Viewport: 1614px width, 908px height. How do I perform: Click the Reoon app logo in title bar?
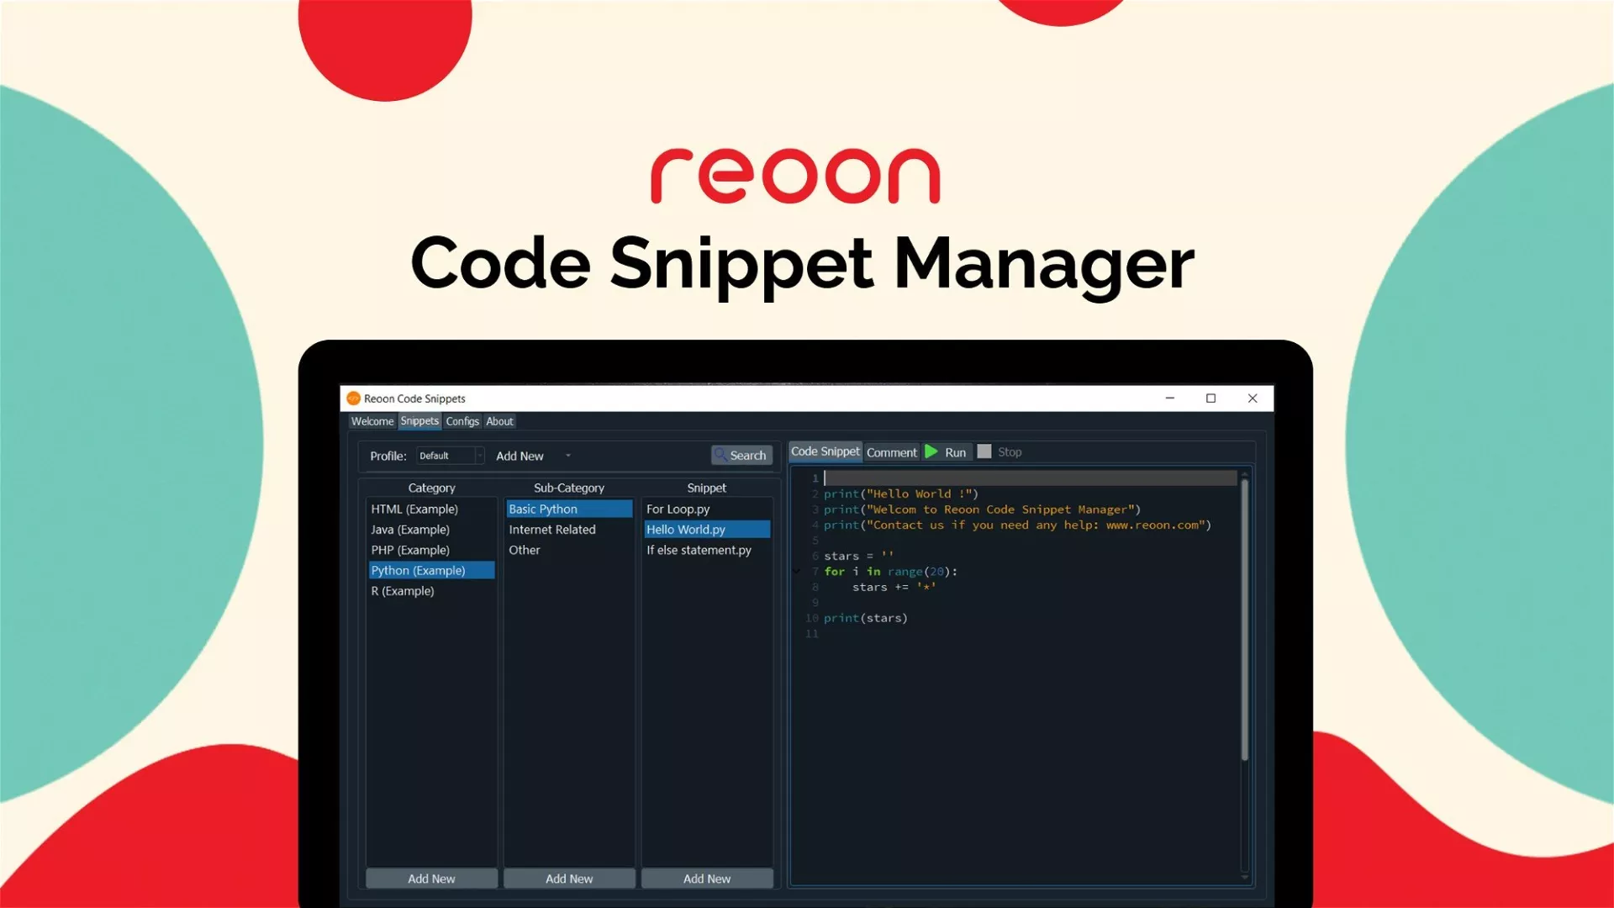[x=354, y=399]
